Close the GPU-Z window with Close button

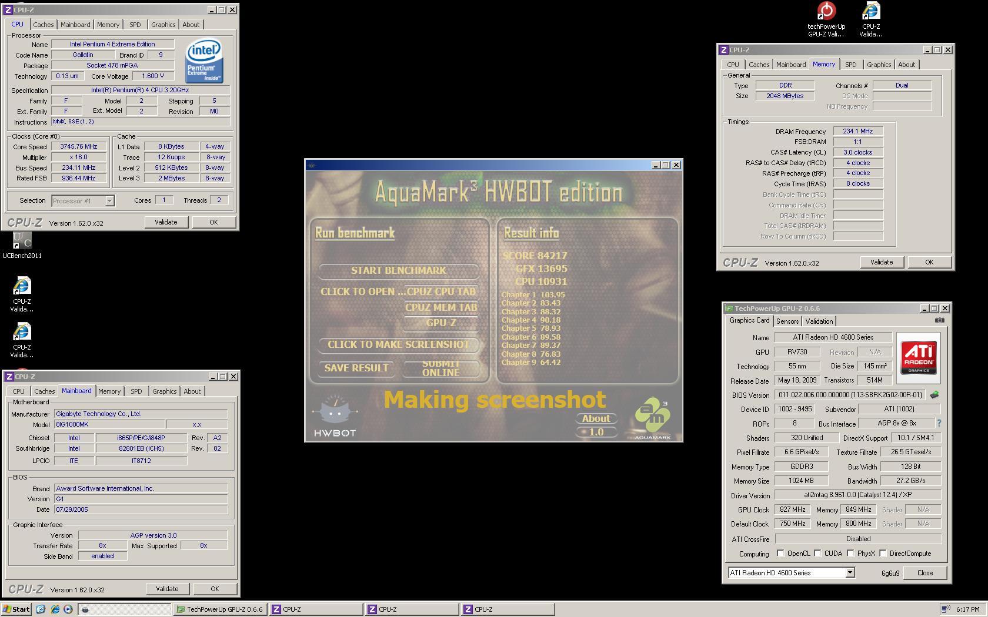pyautogui.click(x=924, y=573)
